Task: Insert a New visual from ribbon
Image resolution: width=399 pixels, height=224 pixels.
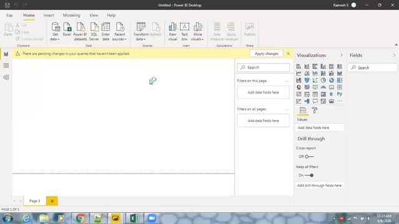Action: pyautogui.click(x=173, y=32)
